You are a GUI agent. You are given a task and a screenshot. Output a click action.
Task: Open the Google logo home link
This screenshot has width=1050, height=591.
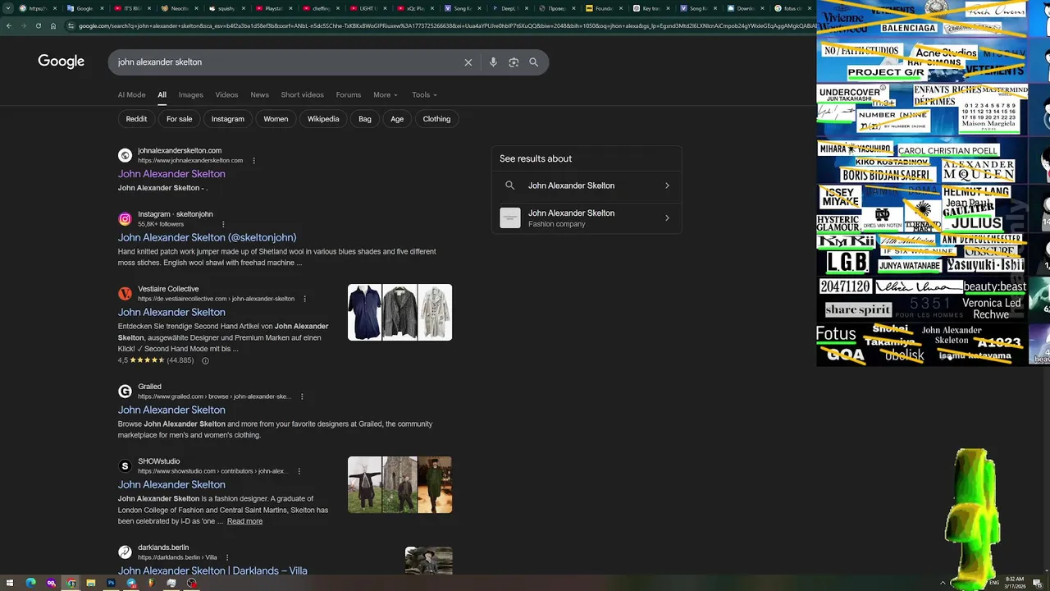(x=61, y=62)
